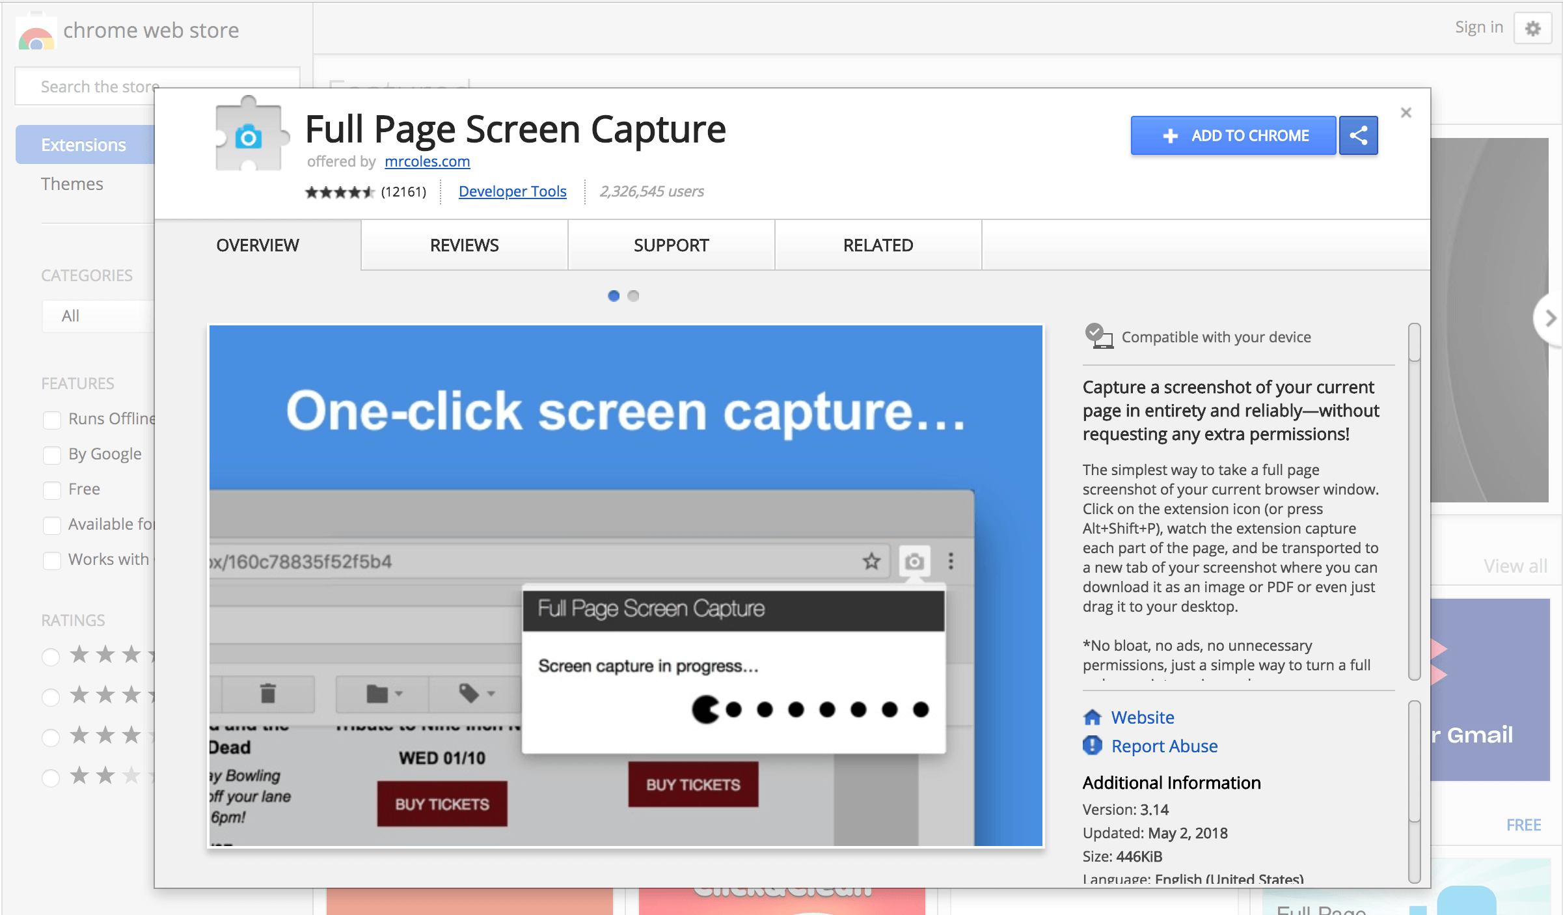
Task: Toggle the Works with checkbox
Action: 51,560
